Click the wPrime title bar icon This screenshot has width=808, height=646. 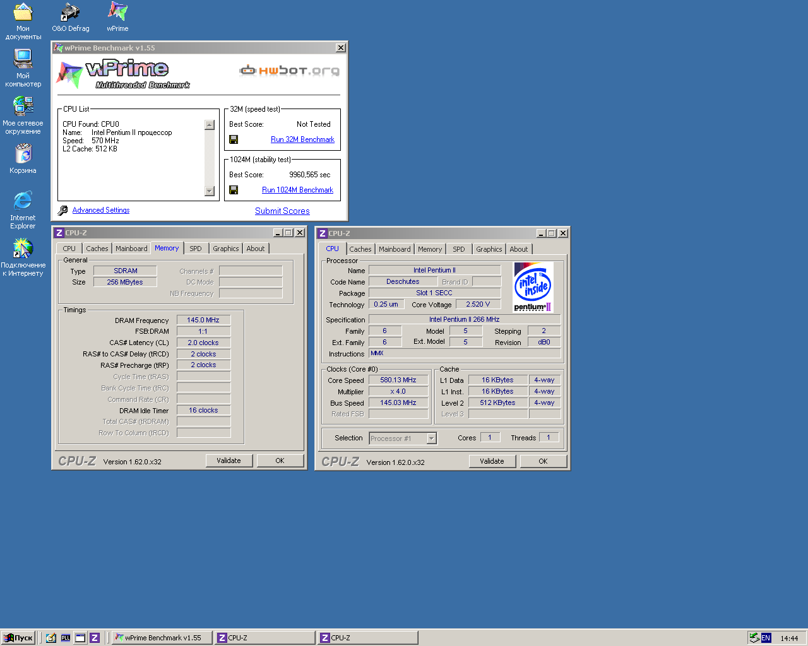(x=59, y=48)
